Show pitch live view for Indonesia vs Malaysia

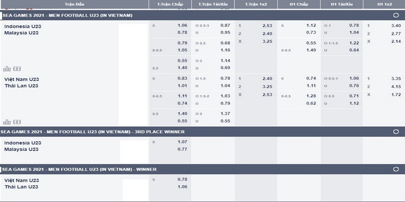click(17, 69)
